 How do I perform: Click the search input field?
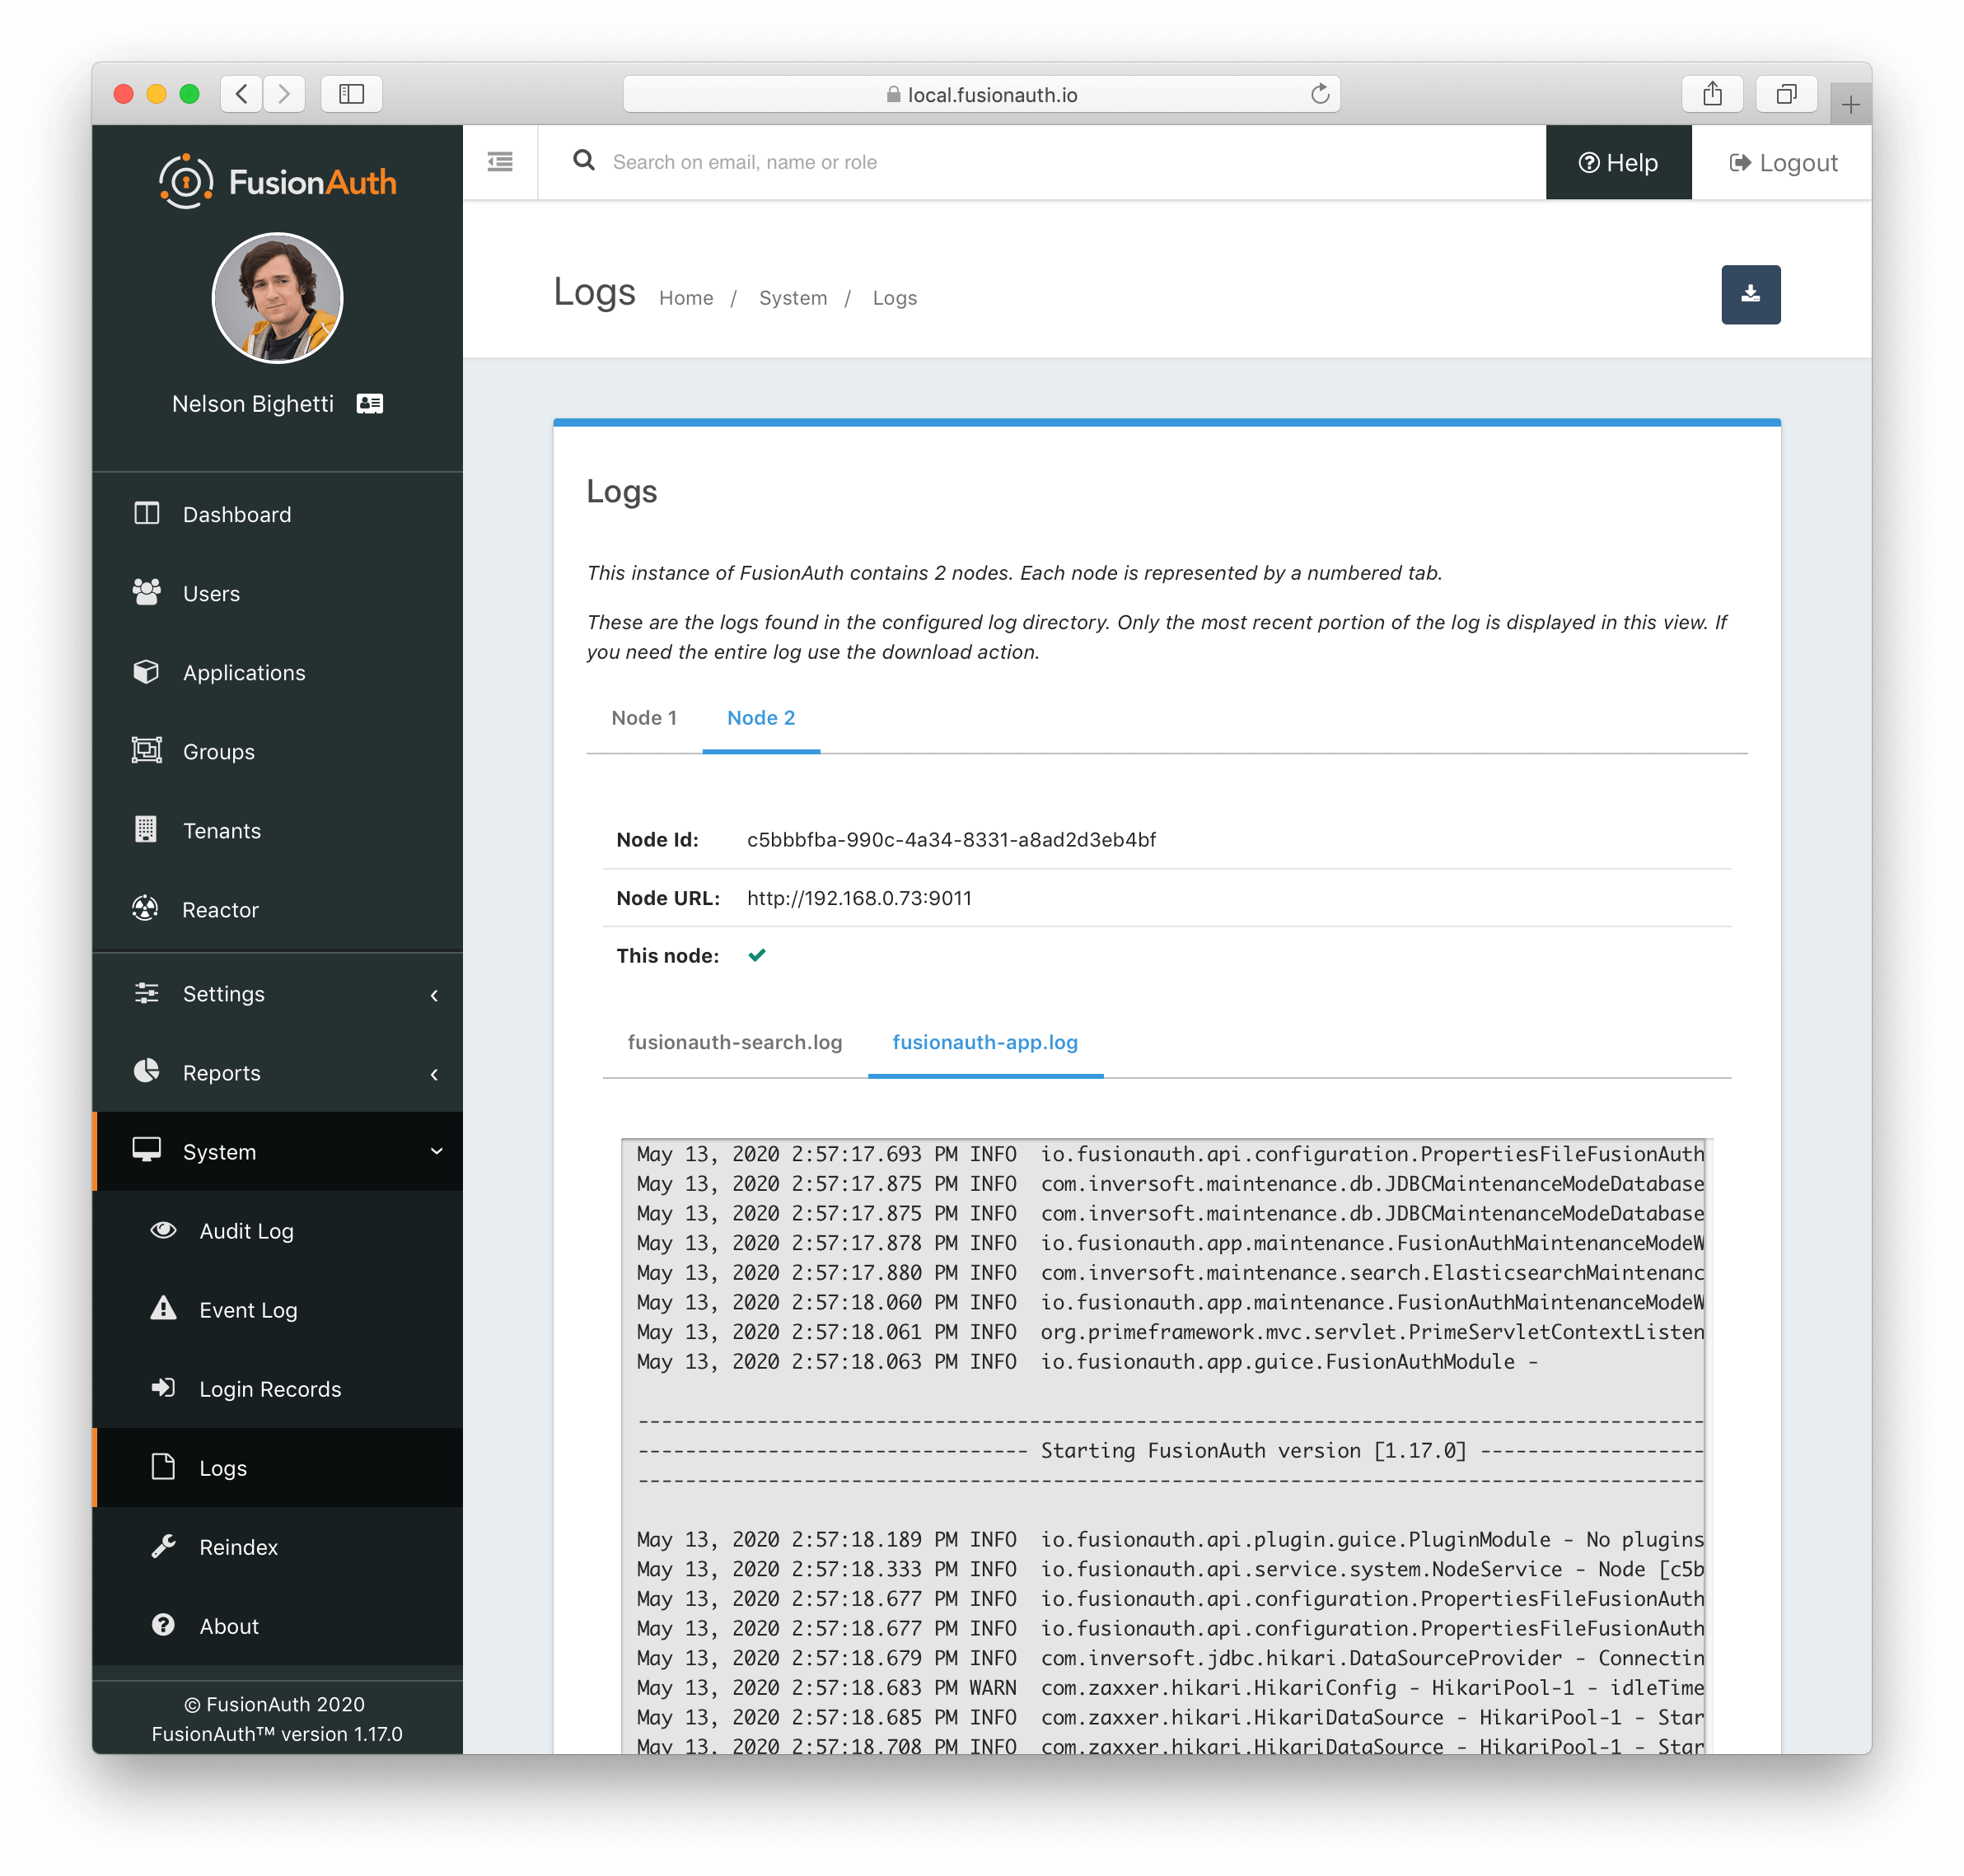click(1066, 161)
